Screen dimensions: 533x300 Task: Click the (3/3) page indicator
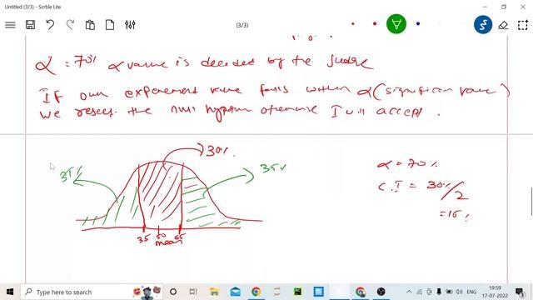242,25
